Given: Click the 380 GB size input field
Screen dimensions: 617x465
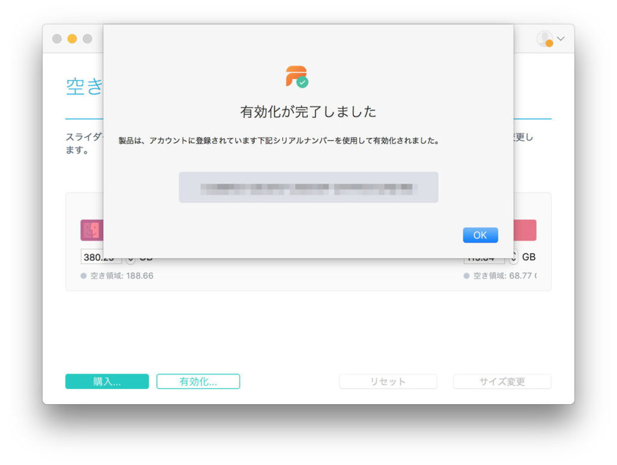Looking at the screenshot, I should tap(101, 257).
